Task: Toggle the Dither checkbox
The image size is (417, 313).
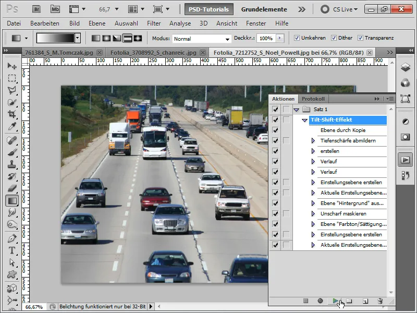Action: pos(334,38)
